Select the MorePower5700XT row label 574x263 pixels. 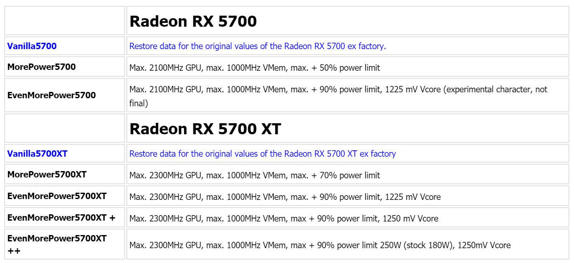(47, 174)
